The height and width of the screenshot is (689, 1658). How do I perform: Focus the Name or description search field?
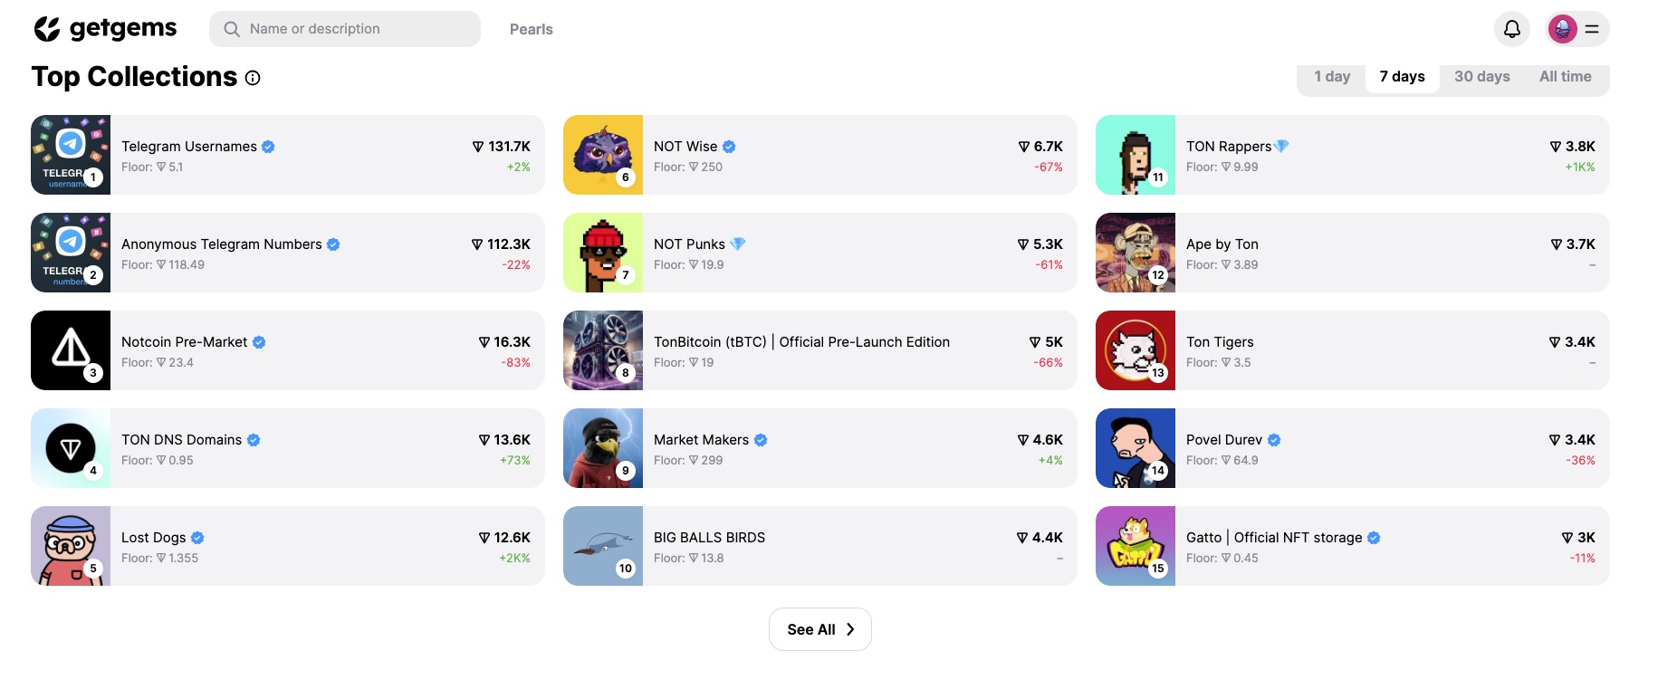358,29
